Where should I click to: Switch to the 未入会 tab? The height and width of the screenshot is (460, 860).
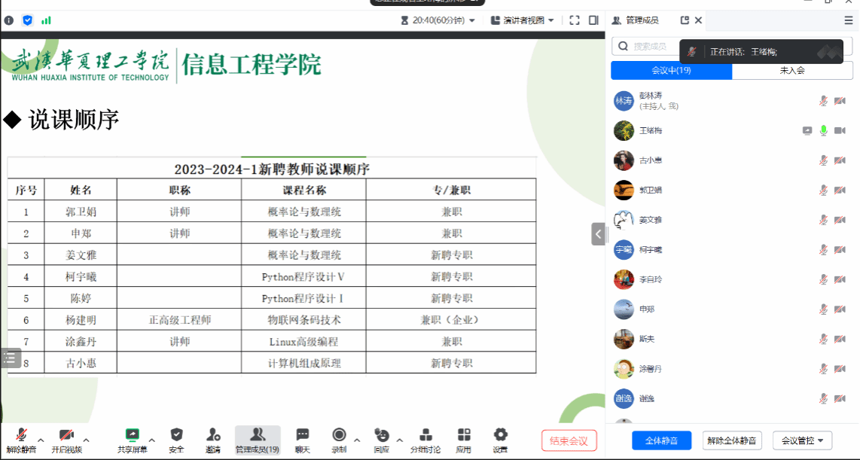pos(792,71)
